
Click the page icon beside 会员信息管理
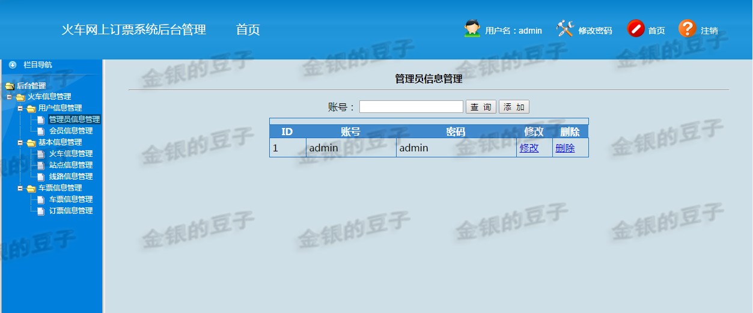41,131
